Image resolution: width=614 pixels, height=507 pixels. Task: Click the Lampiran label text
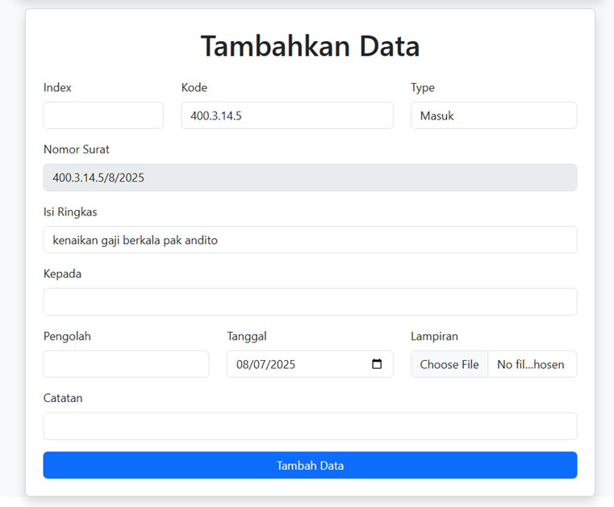434,337
